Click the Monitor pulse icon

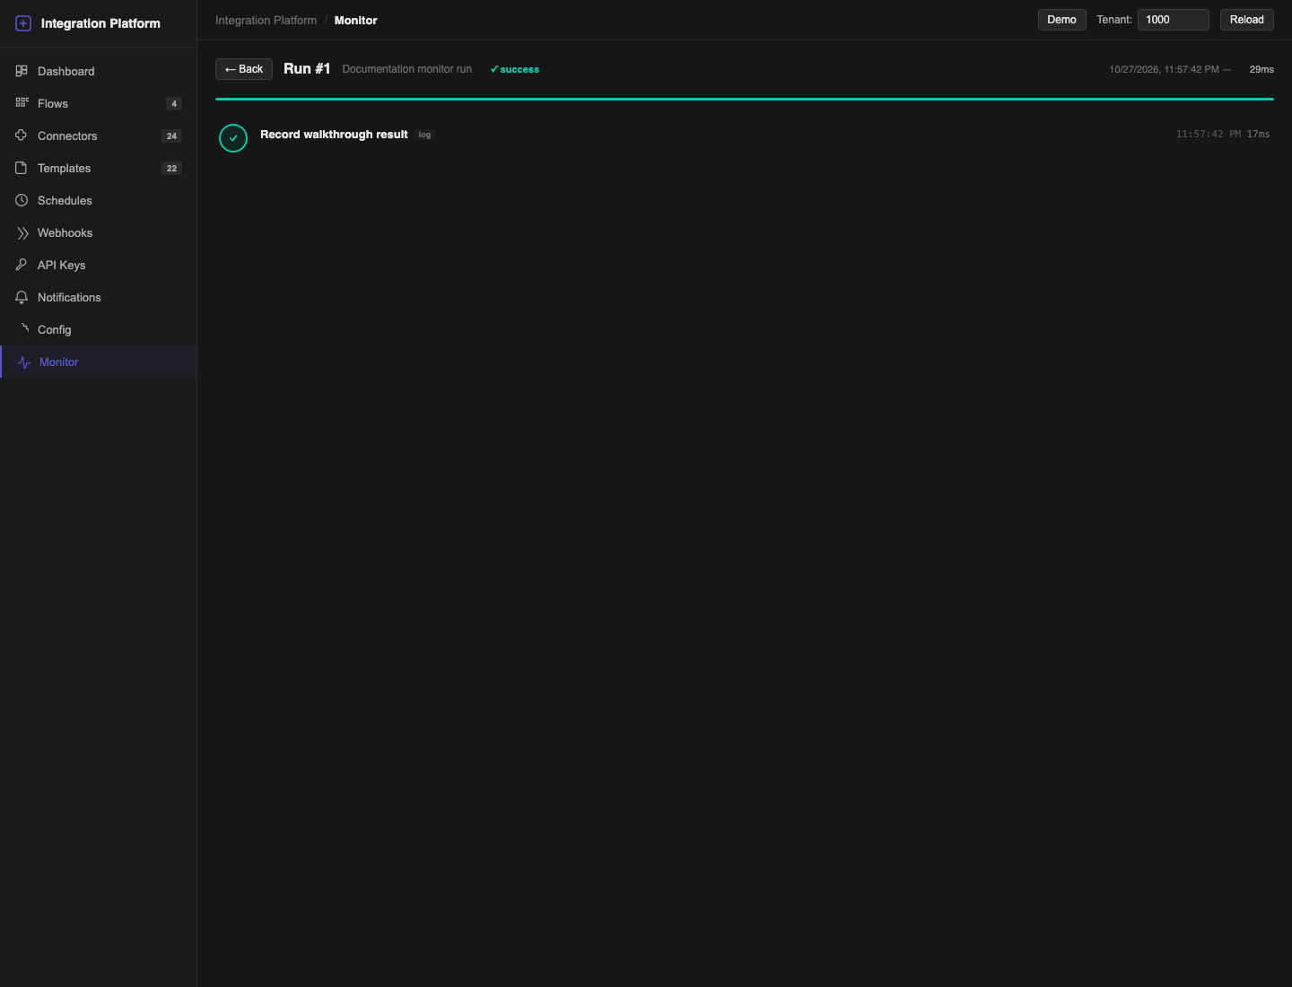coord(24,362)
